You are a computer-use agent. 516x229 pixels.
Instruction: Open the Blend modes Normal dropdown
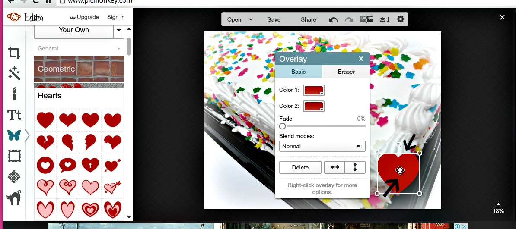[322, 146]
